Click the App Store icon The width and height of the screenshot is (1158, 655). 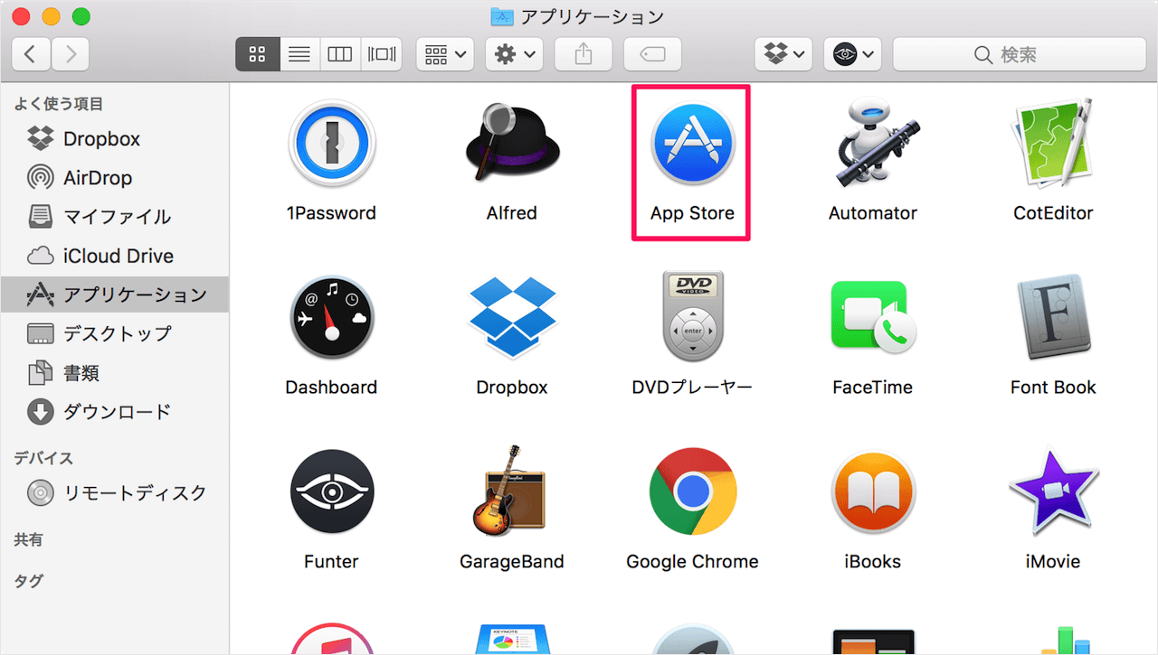693,145
